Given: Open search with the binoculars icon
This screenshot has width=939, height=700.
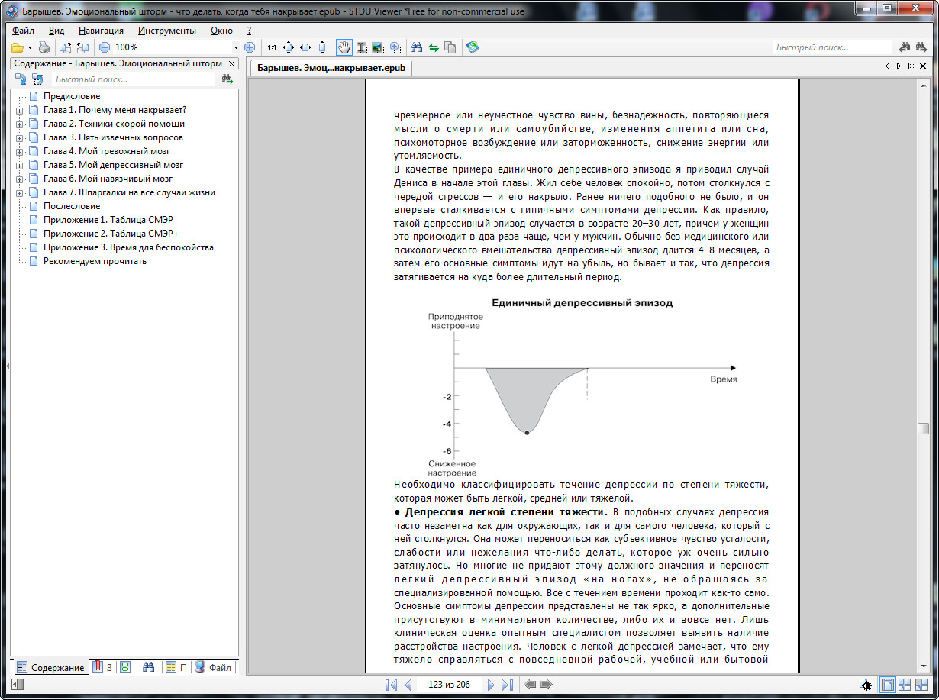Looking at the screenshot, I should pyautogui.click(x=417, y=47).
